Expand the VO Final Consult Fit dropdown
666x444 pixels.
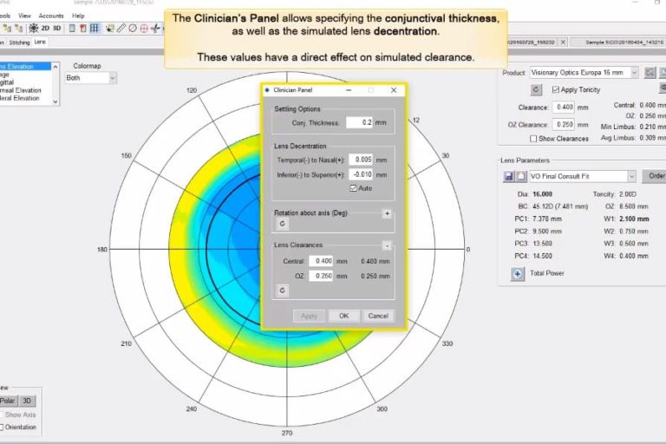point(630,176)
